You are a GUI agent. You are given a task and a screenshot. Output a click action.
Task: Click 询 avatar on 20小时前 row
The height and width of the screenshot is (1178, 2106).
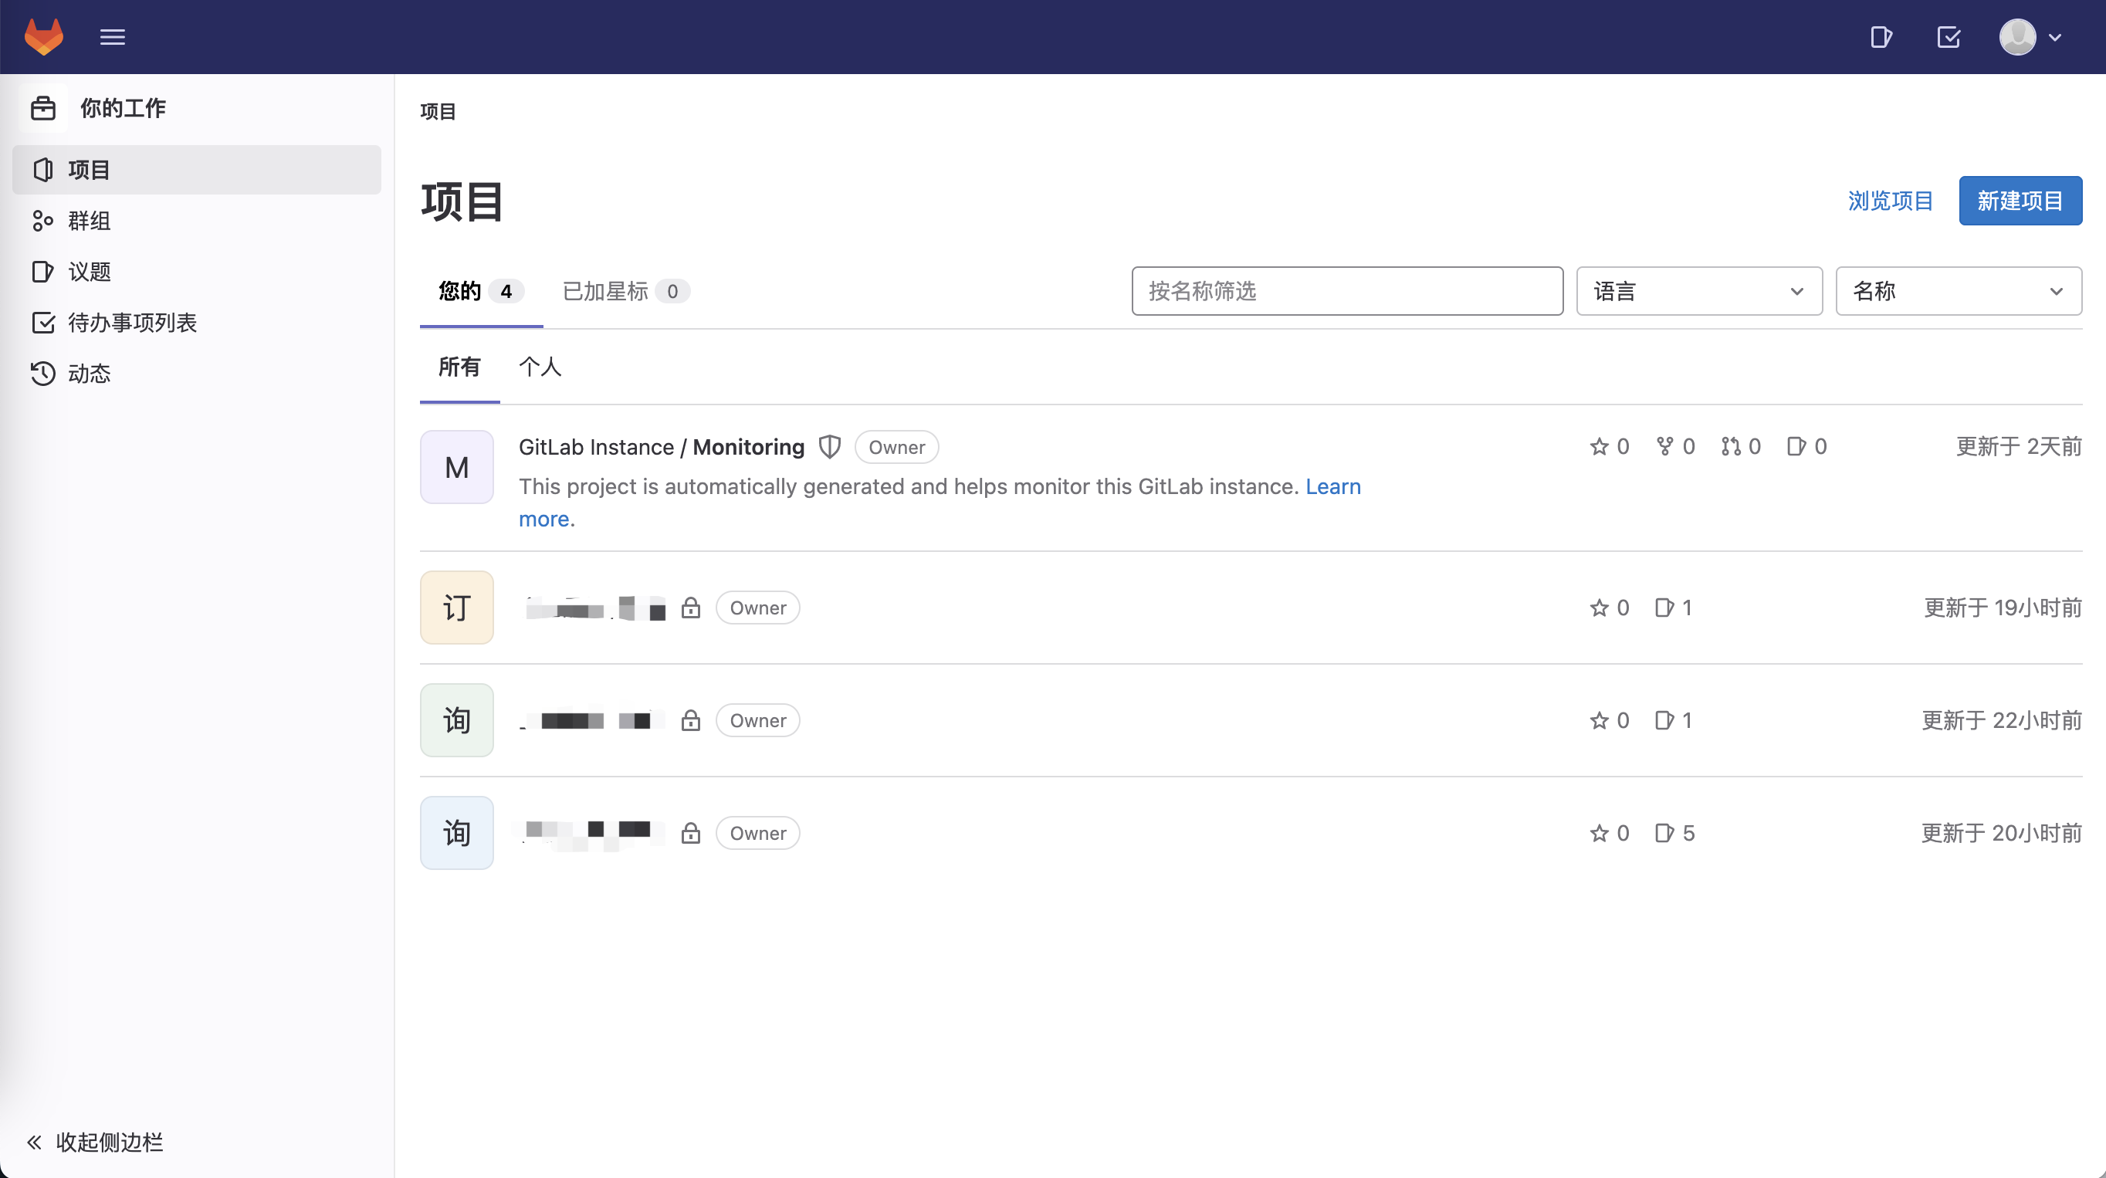pos(456,833)
